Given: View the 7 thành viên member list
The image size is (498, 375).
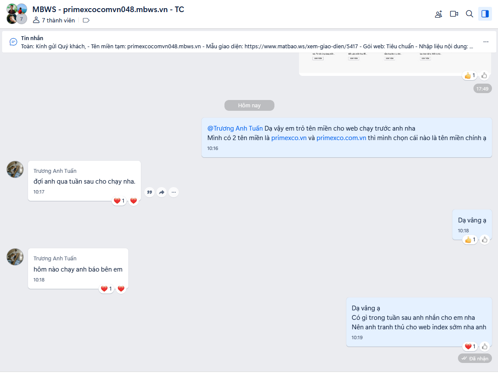Looking at the screenshot, I should coord(54,20).
